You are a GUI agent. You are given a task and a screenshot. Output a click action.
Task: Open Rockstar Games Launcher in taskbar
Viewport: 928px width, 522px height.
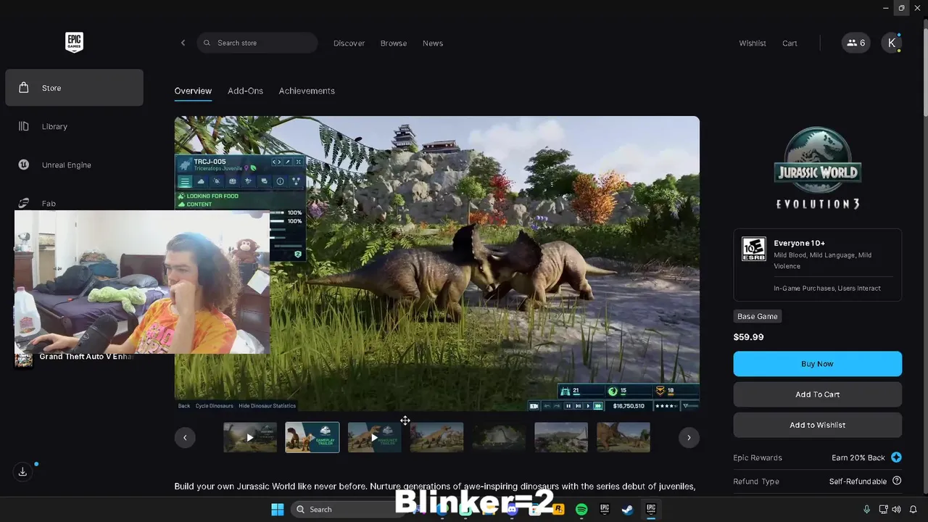pyautogui.click(x=558, y=510)
